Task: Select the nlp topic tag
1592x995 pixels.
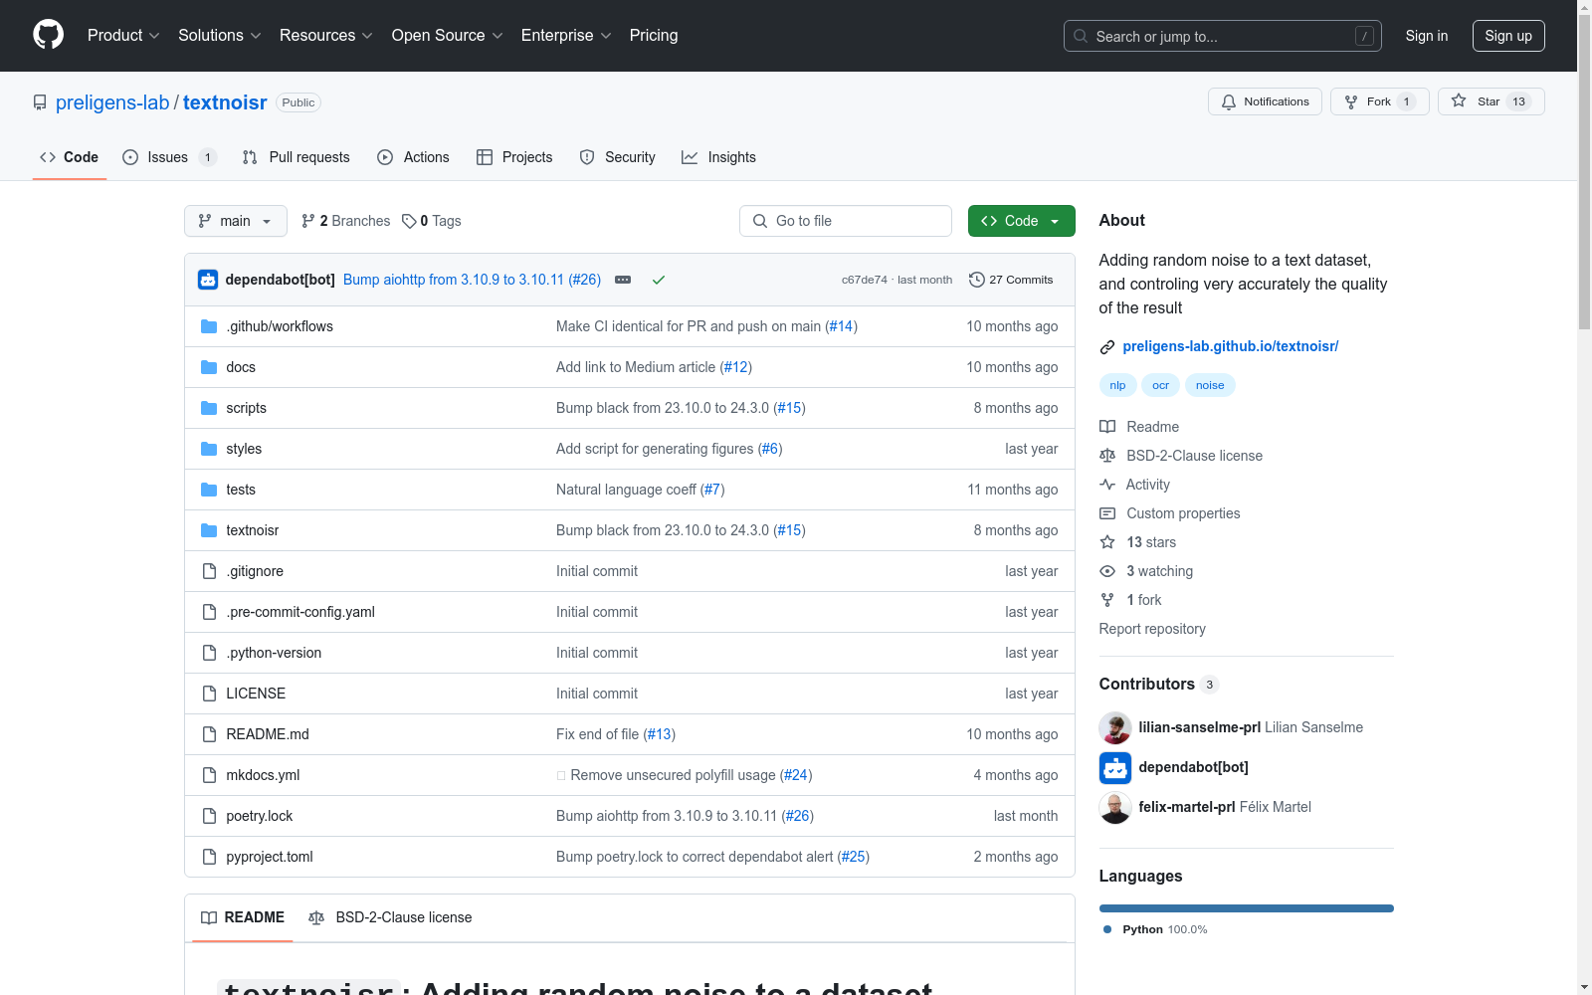Action: click(x=1117, y=385)
